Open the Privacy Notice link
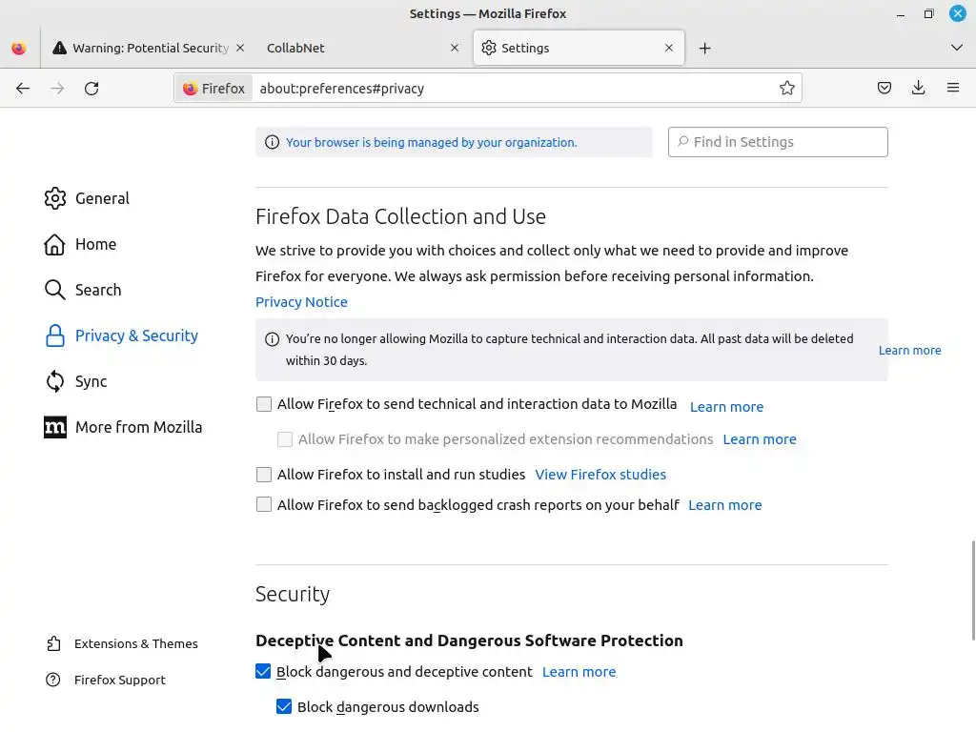This screenshot has height=732, width=976. coord(301,302)
